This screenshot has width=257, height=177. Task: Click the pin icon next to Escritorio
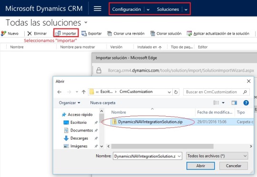[96, 122]
